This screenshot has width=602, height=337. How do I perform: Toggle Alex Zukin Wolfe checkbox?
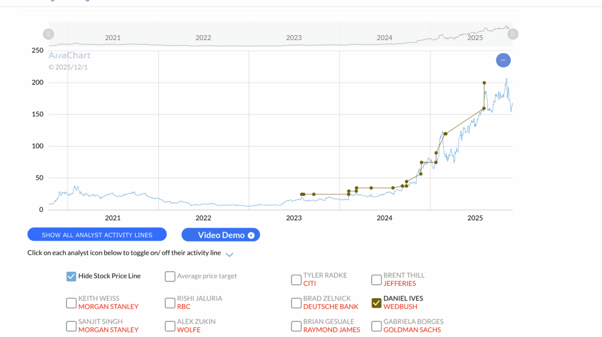pyautogui.click(x=170, y=326)
